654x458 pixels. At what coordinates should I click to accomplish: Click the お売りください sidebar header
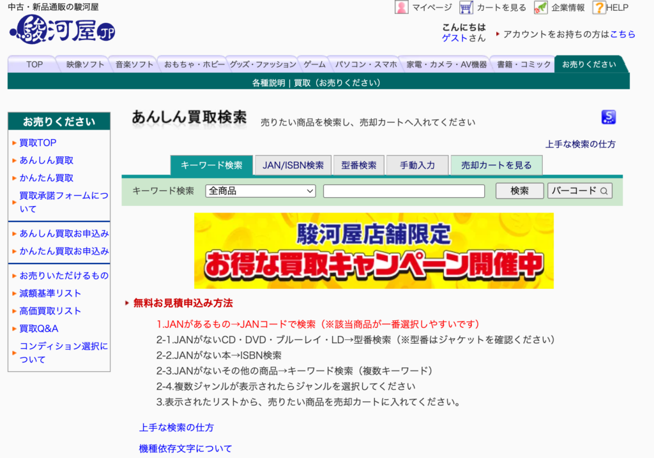(x=59, y=122)
